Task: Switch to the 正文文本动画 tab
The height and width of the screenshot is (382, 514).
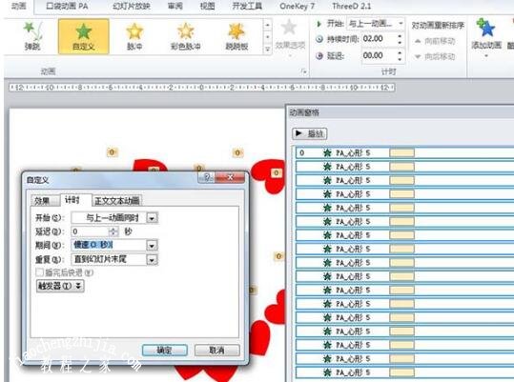Action: pyautogui.click(x=117, y=201)
